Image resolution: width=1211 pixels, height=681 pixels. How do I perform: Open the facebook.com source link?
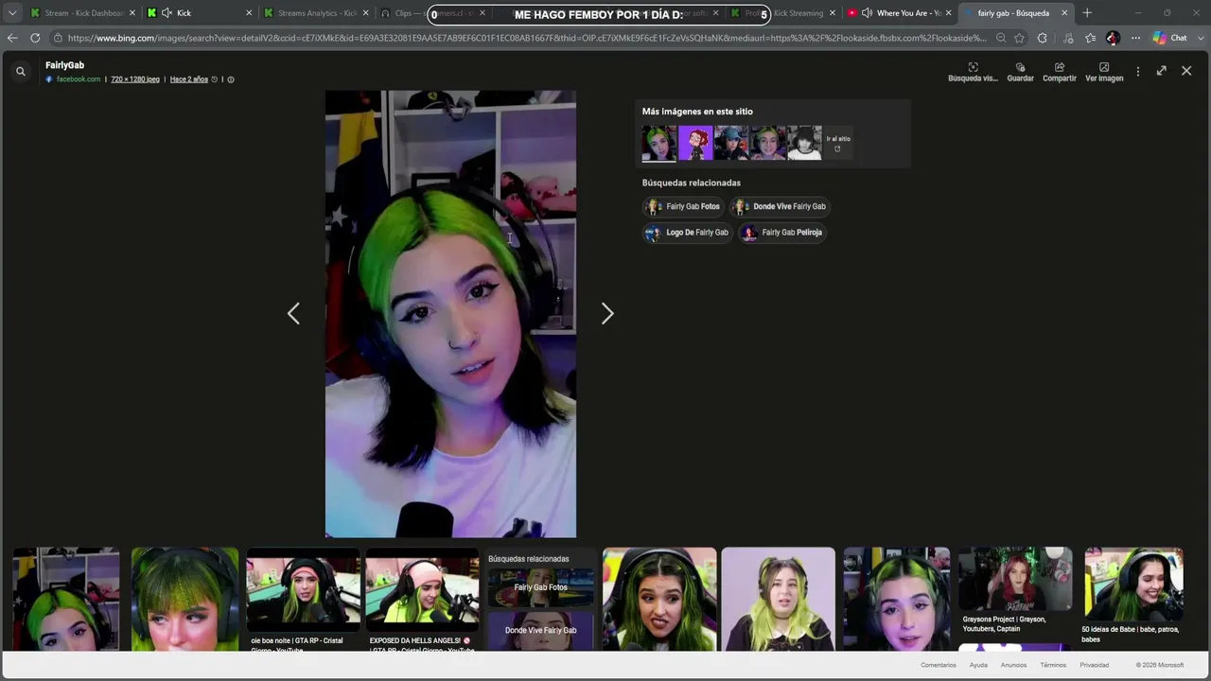point(79,79)
